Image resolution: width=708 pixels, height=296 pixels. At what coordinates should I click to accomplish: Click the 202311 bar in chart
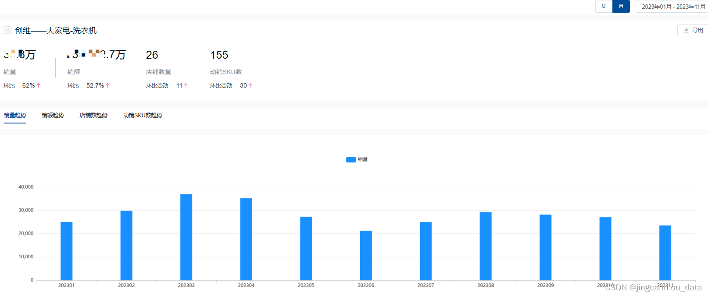coord(665,253)
